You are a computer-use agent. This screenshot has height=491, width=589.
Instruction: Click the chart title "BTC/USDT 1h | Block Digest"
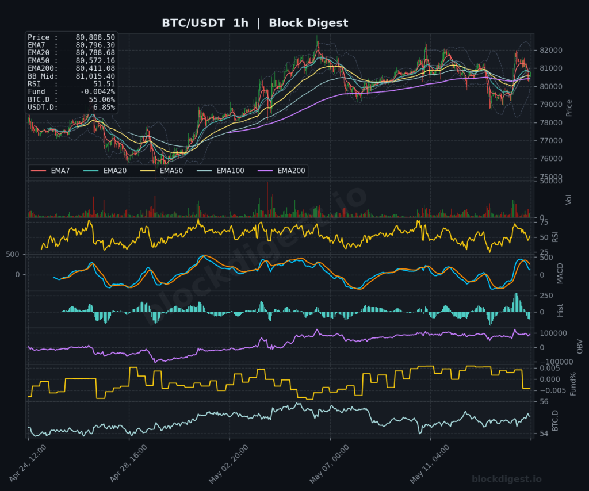point(255,23)
